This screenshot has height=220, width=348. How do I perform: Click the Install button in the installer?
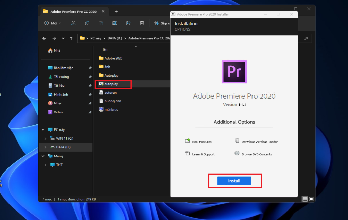tap(234, 181)
